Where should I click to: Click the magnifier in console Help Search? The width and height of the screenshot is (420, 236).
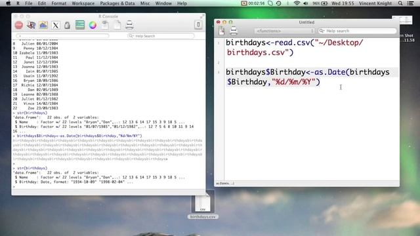click(131, 36)
